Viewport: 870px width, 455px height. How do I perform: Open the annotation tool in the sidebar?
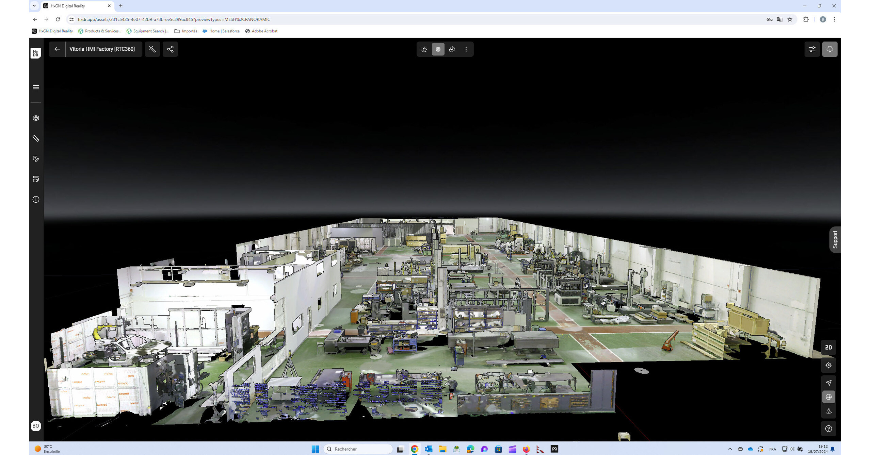click(x=36, y=159)
